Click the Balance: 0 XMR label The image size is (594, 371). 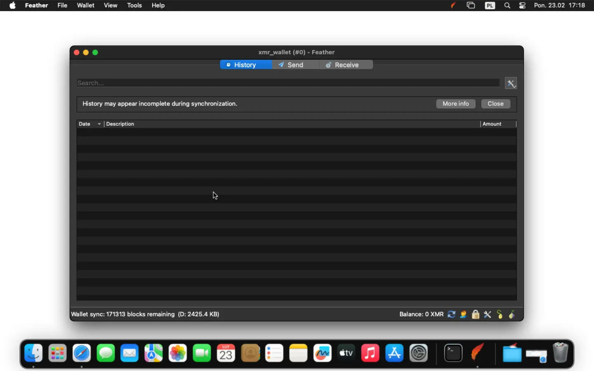click(421, 315)
